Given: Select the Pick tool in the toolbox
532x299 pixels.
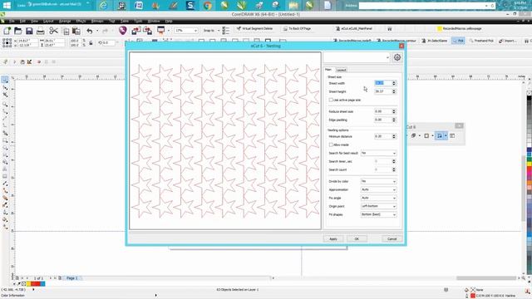Looking at the screenshot, I should pos(5,80).
